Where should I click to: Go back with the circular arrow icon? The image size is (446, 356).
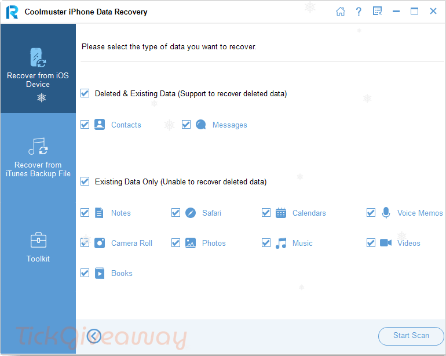[x=94, y=336]
